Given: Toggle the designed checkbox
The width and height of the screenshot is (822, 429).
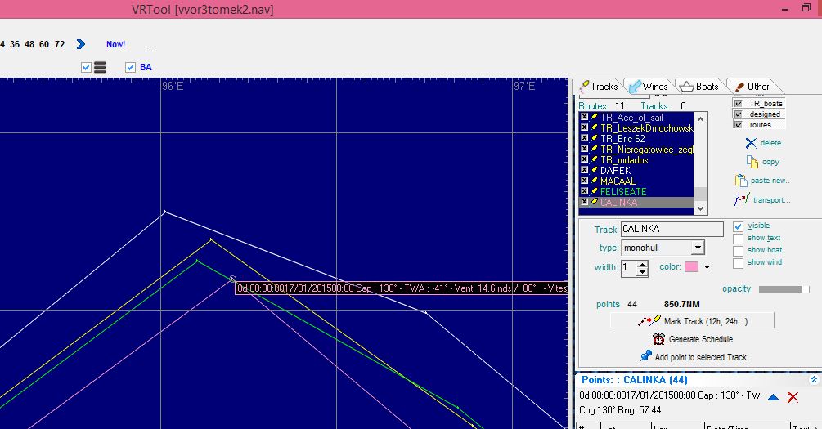Looking at the screenshot, I should click(x=738, y=114).
